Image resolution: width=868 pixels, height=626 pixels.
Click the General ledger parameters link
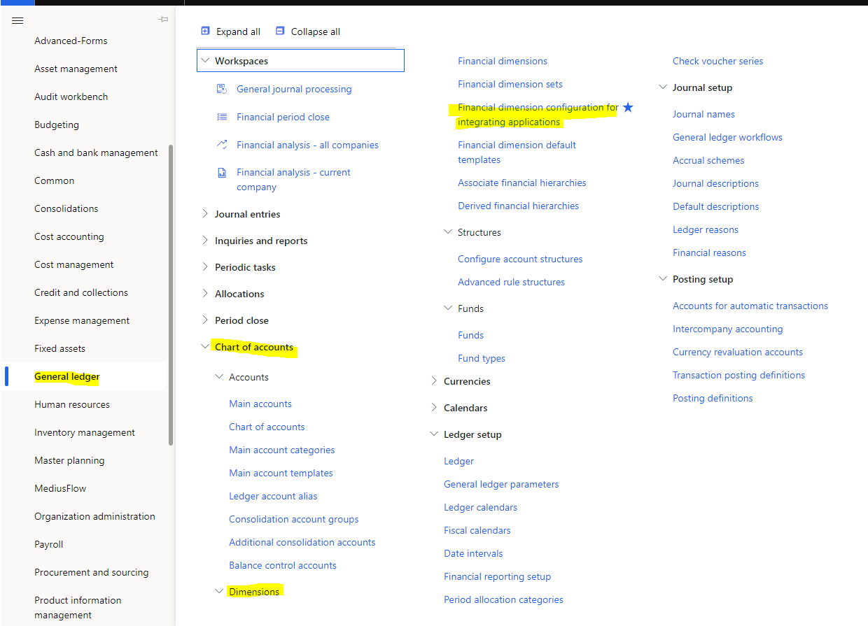click(501, 484)
